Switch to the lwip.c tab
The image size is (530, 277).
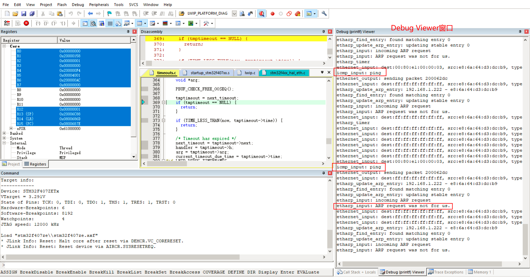(x=249, y=73)
